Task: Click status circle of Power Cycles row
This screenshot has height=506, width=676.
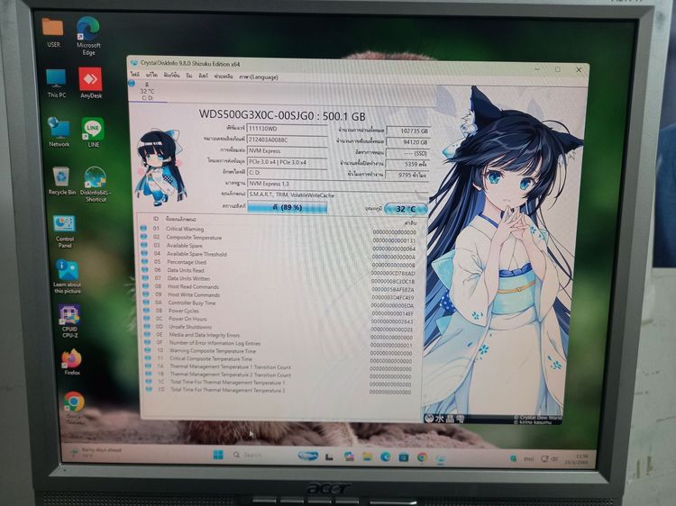Action: (x=146, y=310)
